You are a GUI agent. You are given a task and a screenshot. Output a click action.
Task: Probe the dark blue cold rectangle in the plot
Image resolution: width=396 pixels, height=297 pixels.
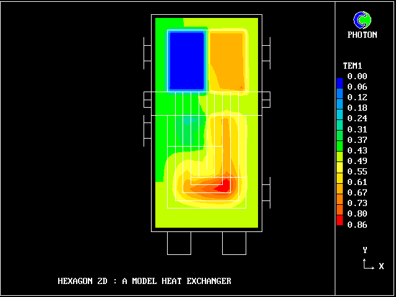186,60
